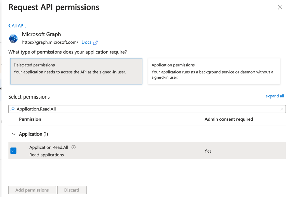Click the magnifier icon in search box
Viewport: 292px width, 197px height.
coord(13,109)
